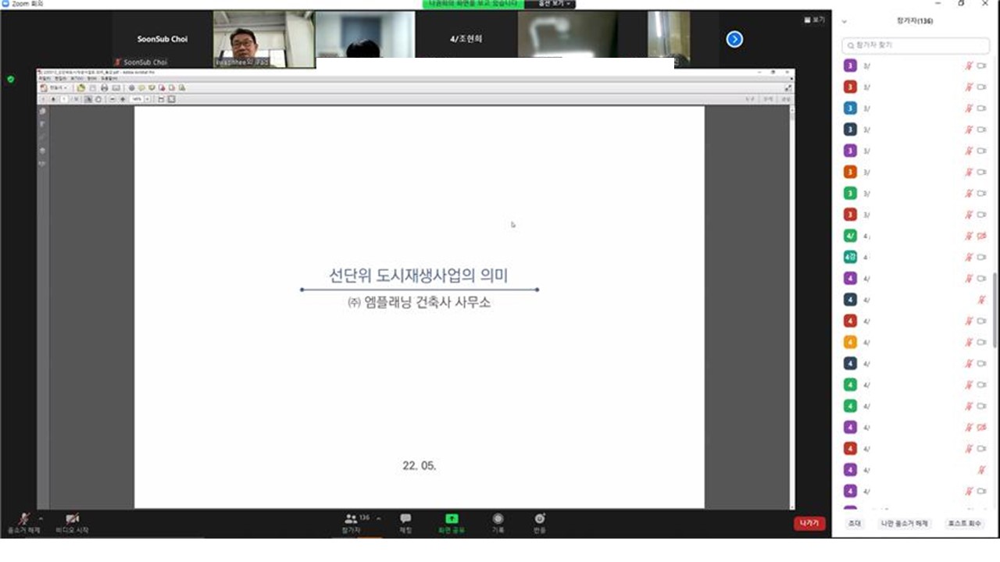Click 나만 음소거 해제 button

pyautogui.click(x=904, y=524)
